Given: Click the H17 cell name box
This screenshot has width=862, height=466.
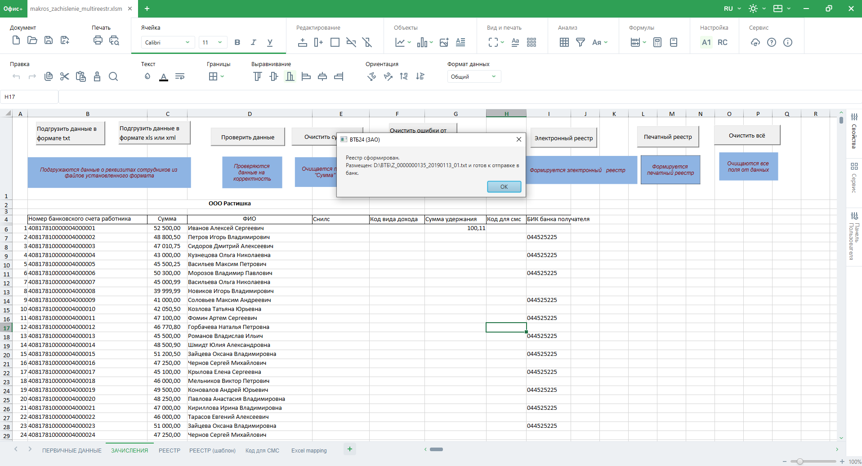Looking at the screenshot, I should pyautogui.click(x=29, y=97).
